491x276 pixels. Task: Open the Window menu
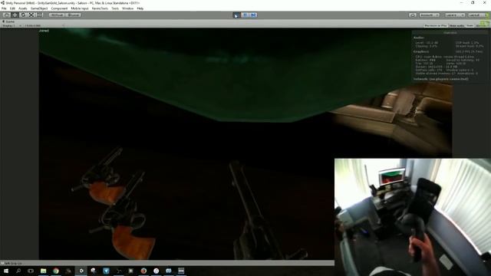click(x=128, y=8)
